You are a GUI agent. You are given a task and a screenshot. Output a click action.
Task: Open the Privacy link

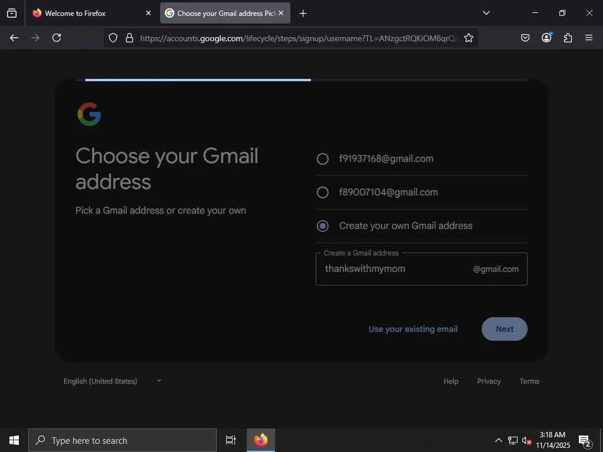point(489,381)
